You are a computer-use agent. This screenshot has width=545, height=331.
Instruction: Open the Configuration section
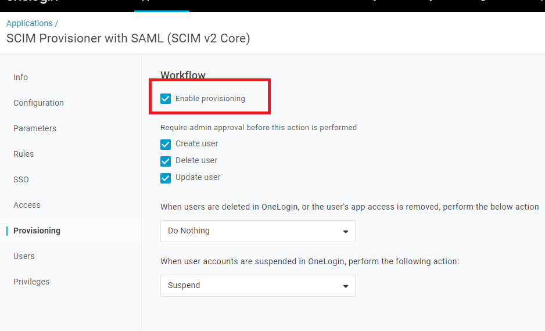point(38,103)
